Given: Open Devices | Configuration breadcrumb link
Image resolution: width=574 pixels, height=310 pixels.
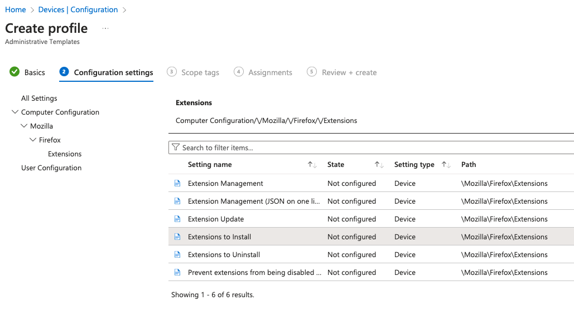Looking at the screenshot, I should (x=78, y=9).
